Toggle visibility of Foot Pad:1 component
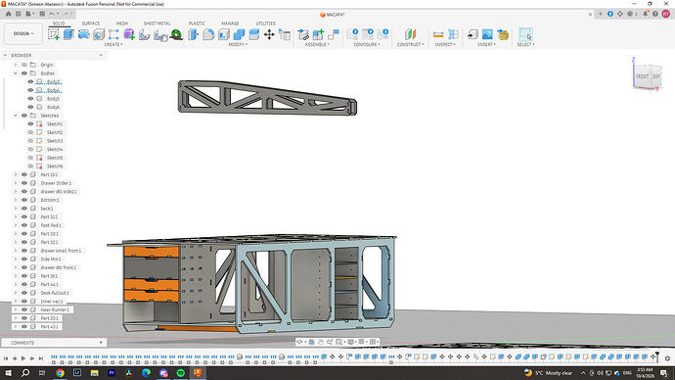This screenshot has height=380, width=675. [x=24, y=225]
